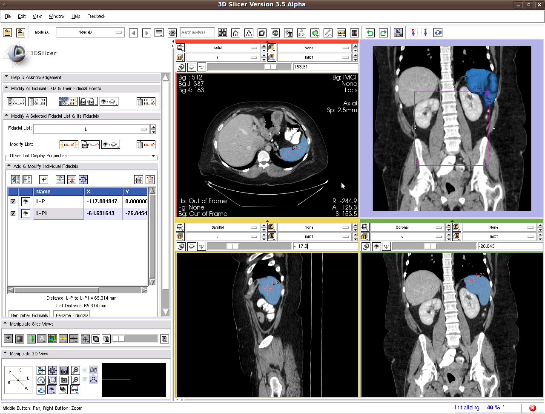
Task: Add a new fiducial point
Action: (x=44, y=179)
